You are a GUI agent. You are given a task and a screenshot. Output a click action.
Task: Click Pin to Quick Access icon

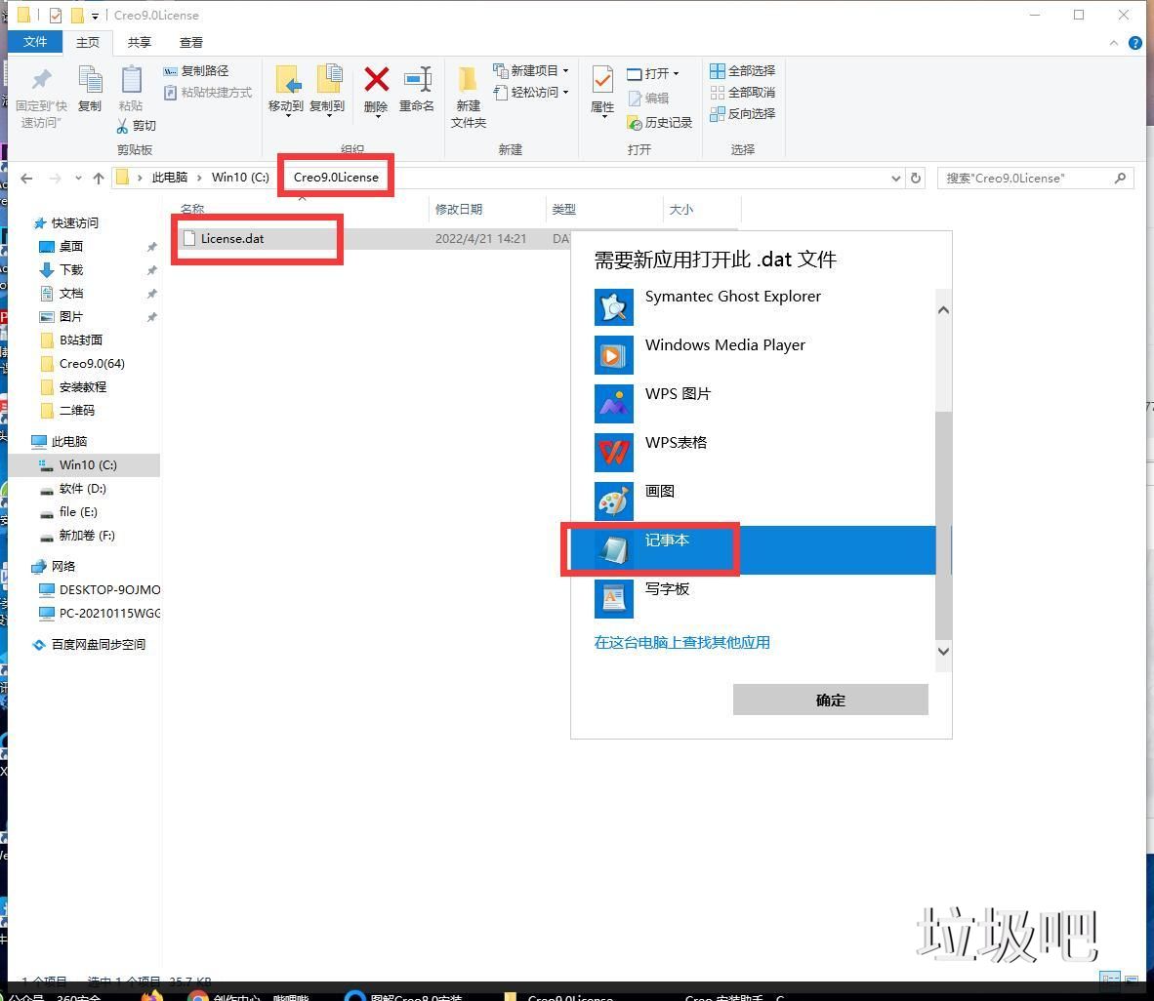tap(41, 81)
